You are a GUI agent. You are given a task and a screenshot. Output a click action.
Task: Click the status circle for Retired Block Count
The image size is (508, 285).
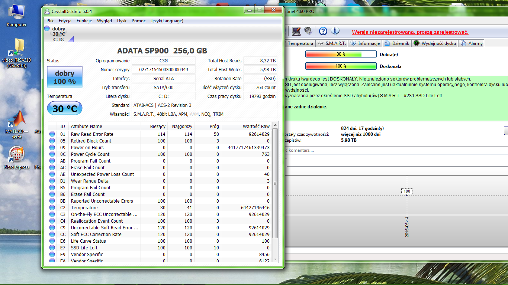(x=52, y=141)
